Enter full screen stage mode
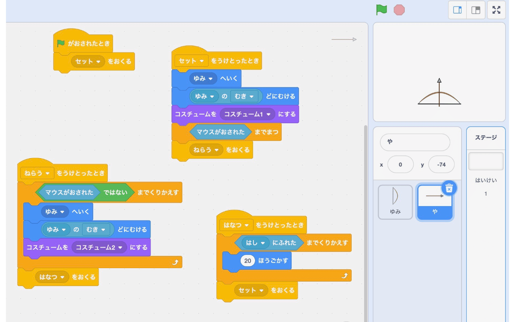The image size is (515, 322). coord(496,10)
